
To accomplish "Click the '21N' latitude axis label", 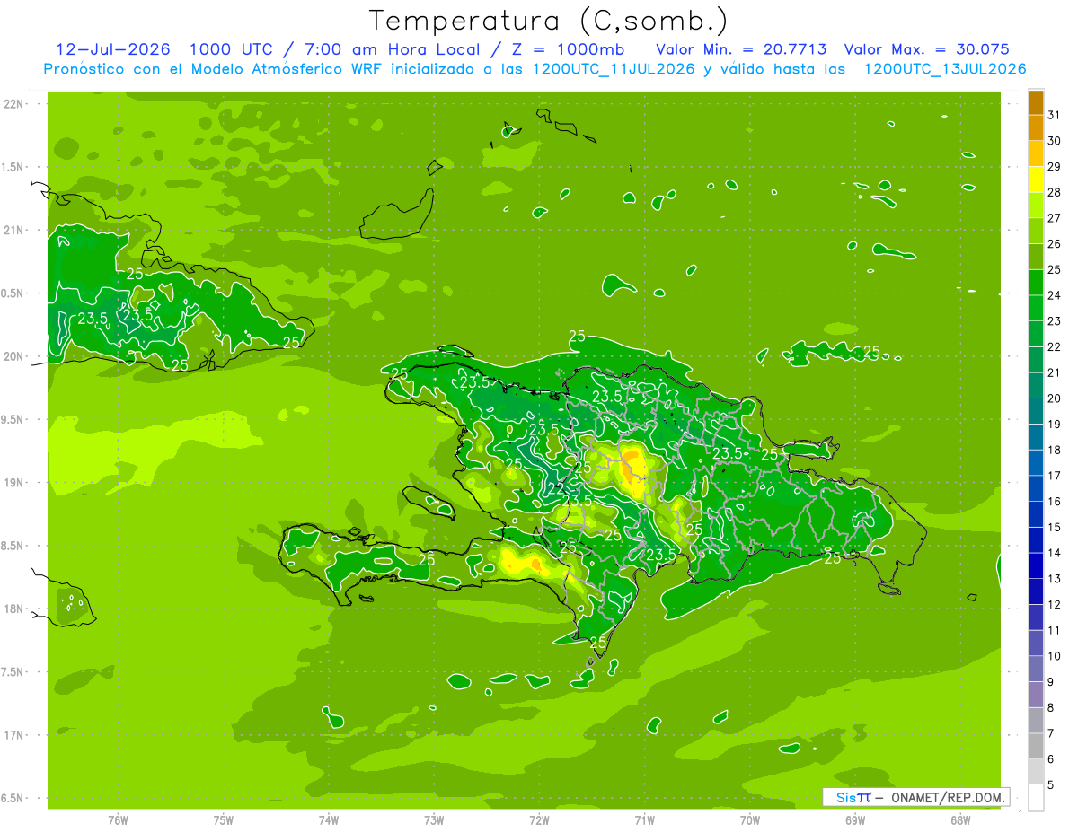I will click(x=14, y=230).
